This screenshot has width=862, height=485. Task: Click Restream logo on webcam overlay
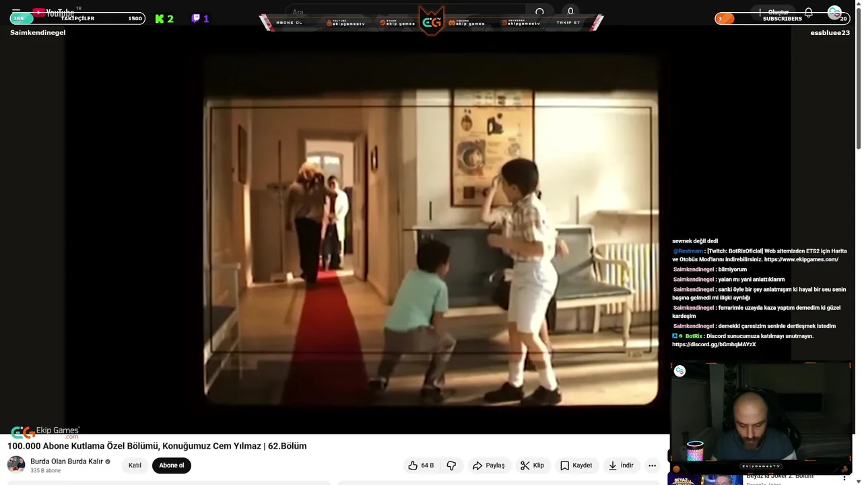[679, 371]
